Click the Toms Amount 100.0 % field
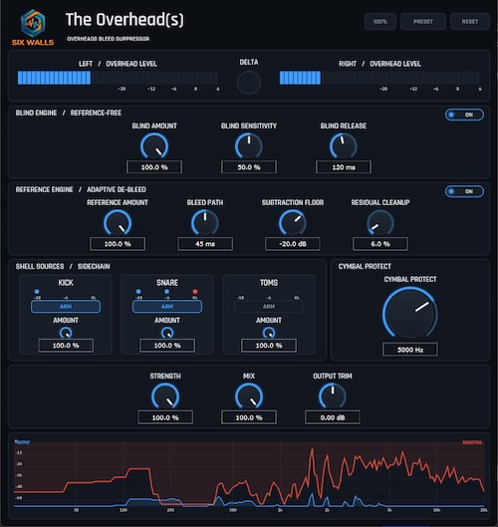The width and height of the screenshot is (498, 527). coord(269,345)
